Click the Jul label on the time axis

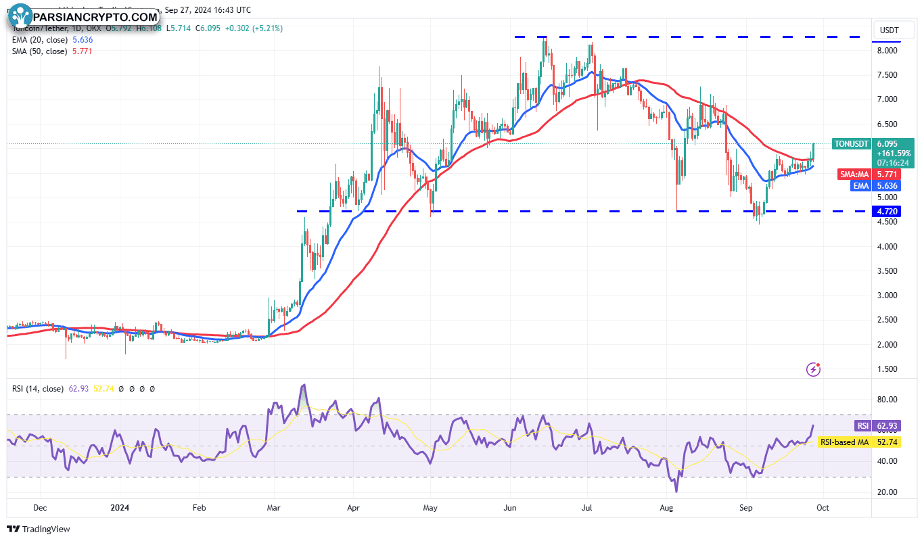587,507
